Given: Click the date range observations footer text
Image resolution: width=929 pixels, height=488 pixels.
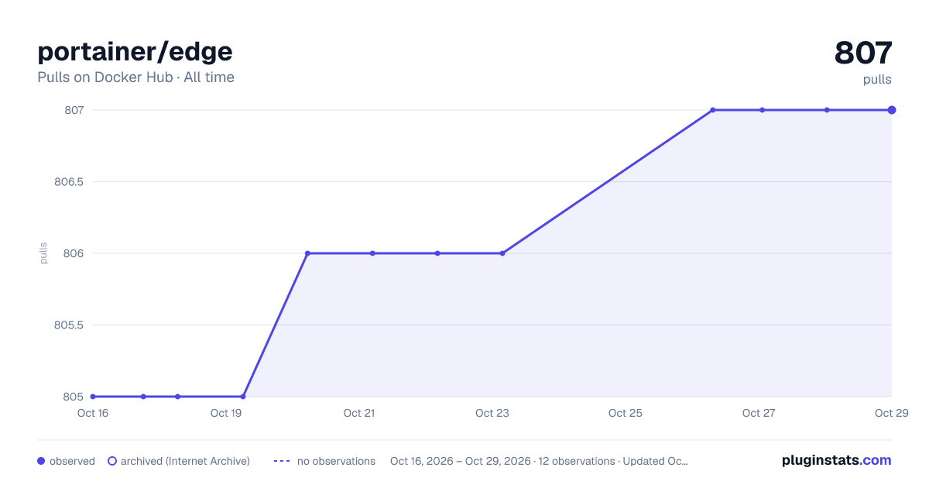Looking at the screenshot, I should point(539,461).
